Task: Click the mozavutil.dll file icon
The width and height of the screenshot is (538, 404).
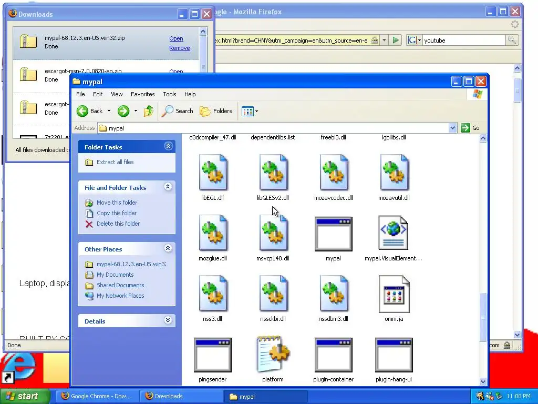Action: click(394, 173)
